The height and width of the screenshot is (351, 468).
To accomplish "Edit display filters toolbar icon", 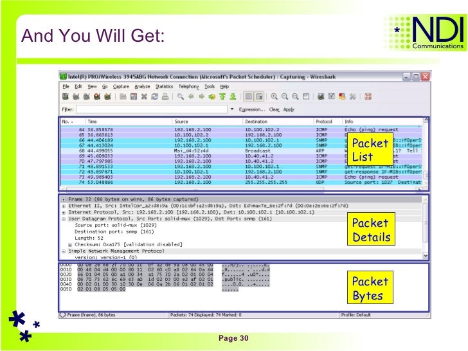I will [331, 96].
